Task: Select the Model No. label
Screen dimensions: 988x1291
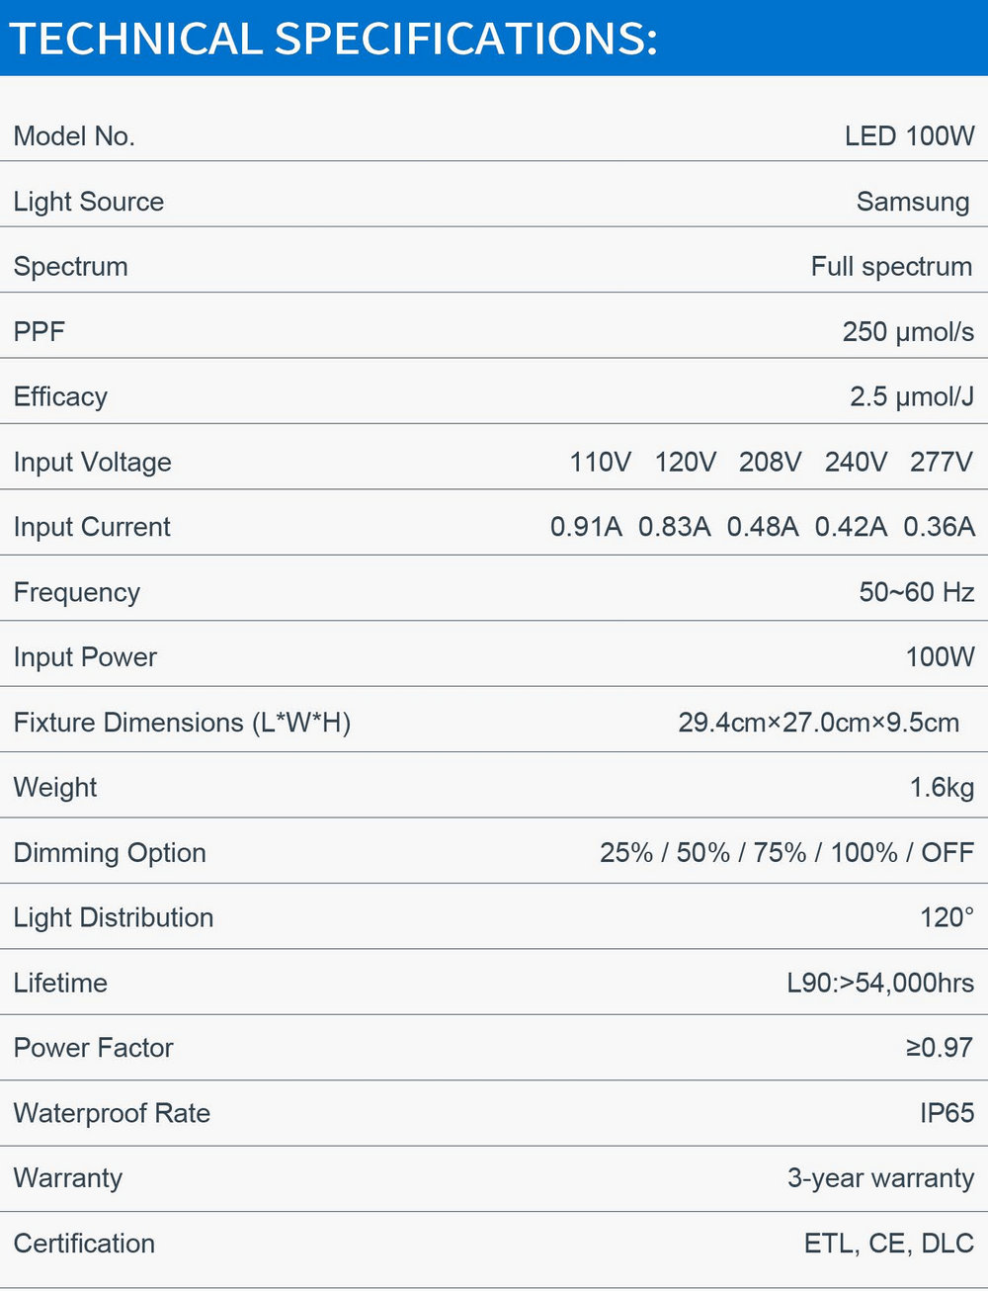Action: (74, 136)
